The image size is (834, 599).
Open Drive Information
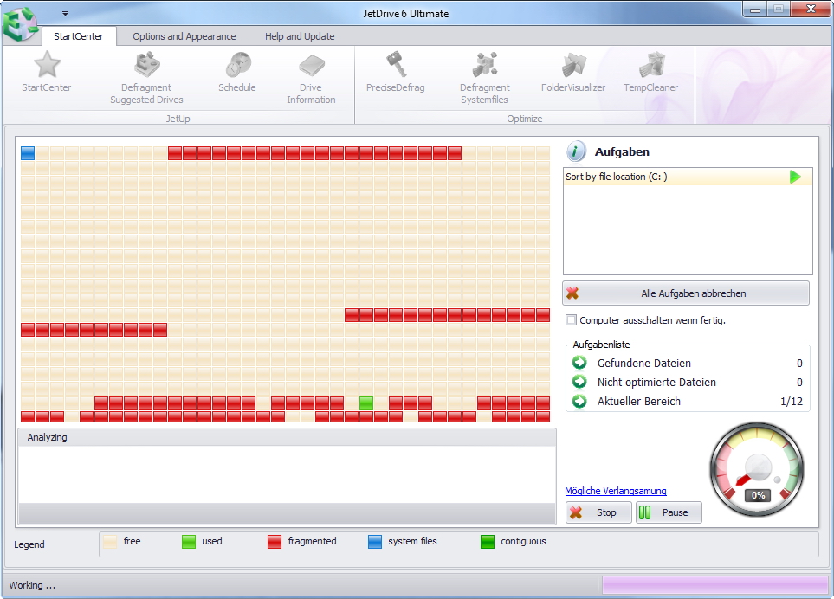(x=311, y=66)
